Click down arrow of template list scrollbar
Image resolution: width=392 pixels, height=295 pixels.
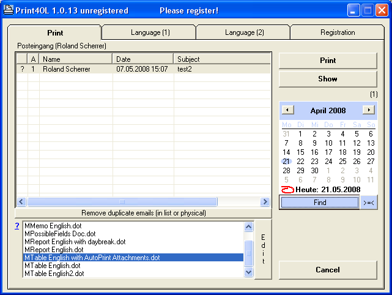[x=248, y=272]
